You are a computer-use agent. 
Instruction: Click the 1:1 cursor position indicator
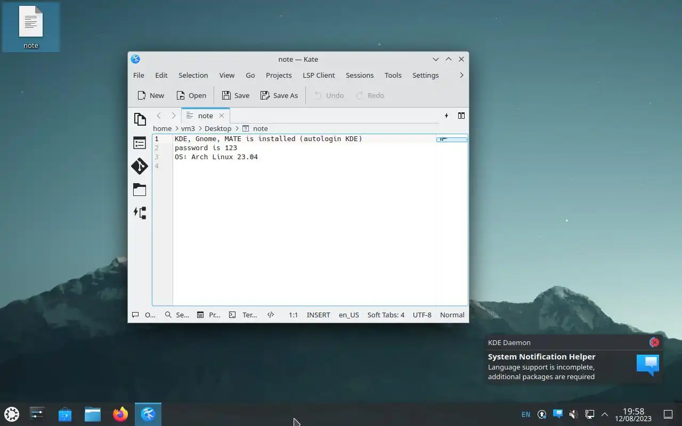[293, 315]
